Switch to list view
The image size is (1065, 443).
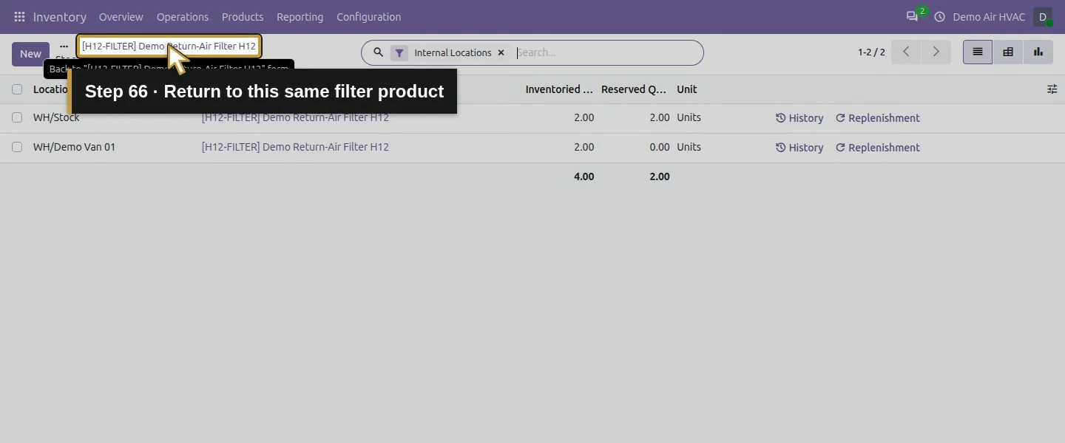tap(978, 52)
